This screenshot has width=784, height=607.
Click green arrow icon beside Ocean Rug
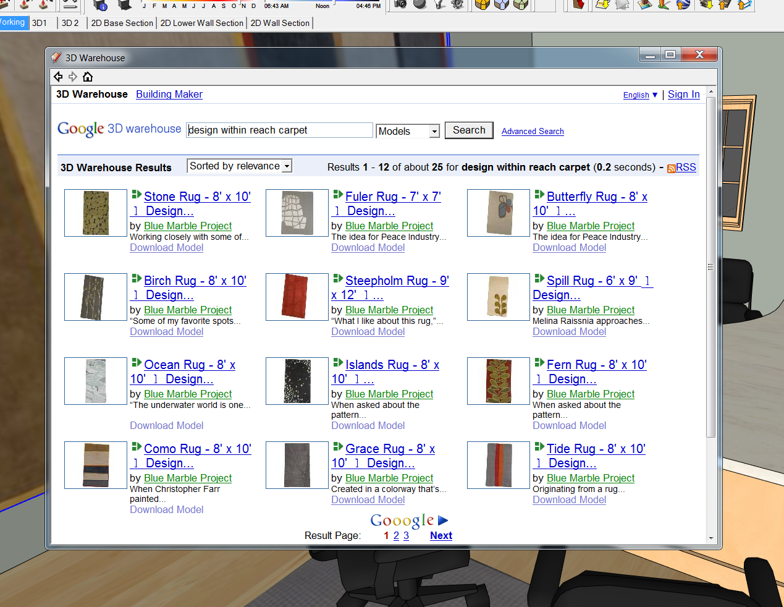[x=137, y=363]
